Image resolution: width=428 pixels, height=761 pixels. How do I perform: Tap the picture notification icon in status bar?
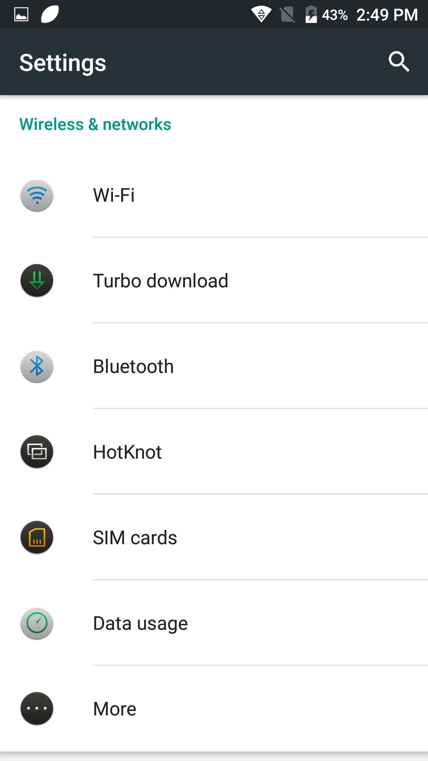(x=21, y=15)
